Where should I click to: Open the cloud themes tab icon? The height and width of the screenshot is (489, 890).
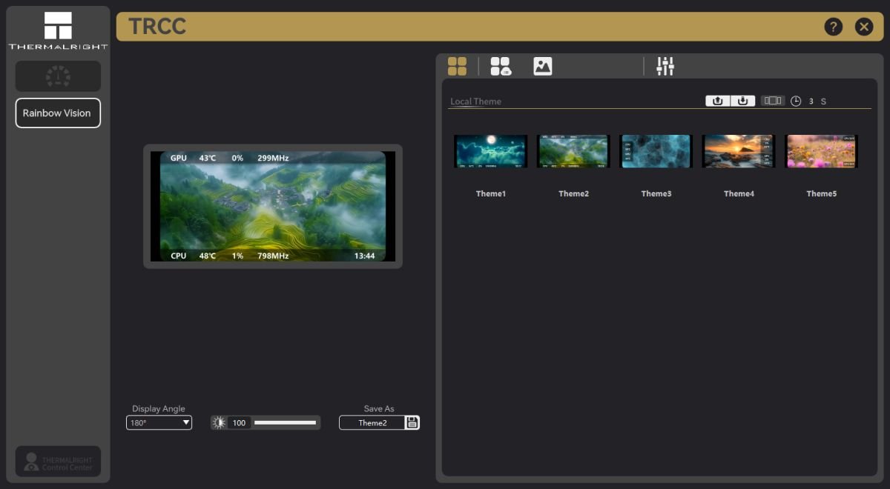[x=501, y=66]
